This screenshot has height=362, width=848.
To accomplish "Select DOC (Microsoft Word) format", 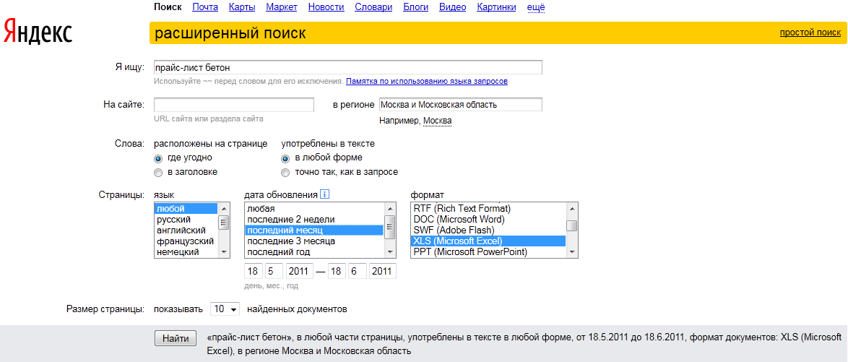I will click(488, 219).
